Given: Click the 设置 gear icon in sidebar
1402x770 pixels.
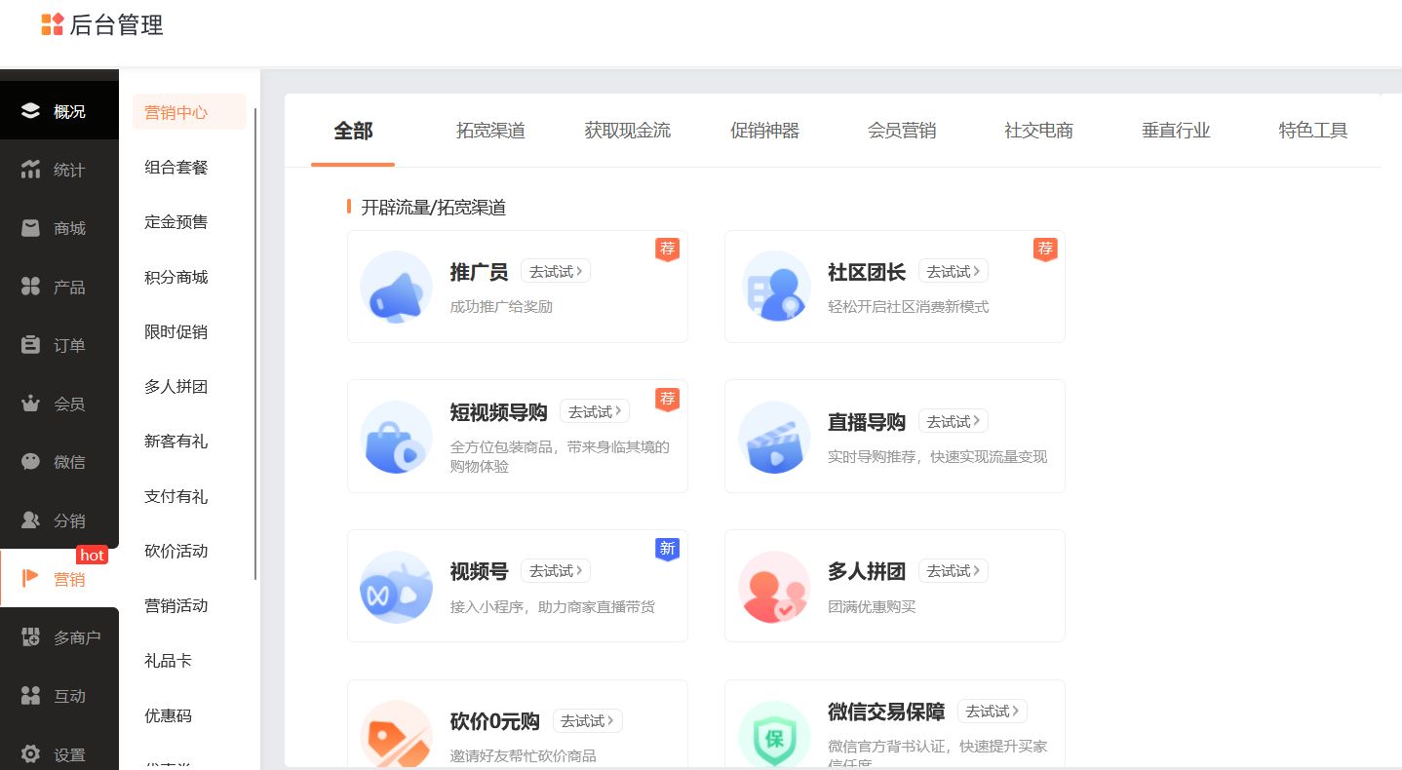Looking at the screenshot, I should tap(30, 754).
